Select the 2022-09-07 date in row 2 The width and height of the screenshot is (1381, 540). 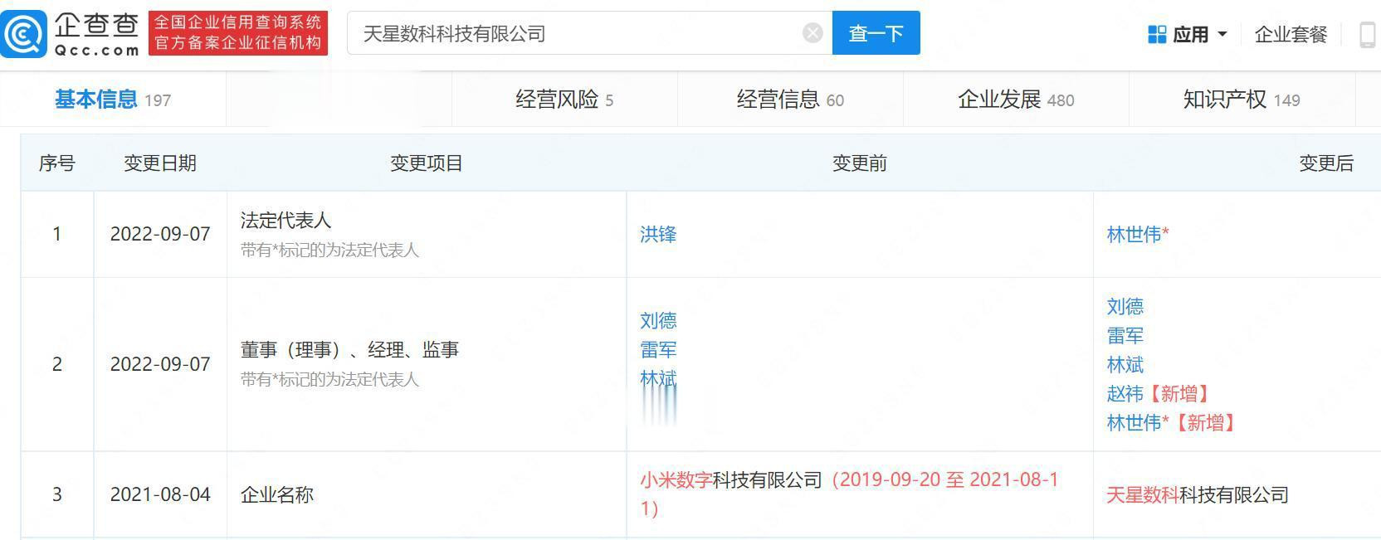click(160, 364)
